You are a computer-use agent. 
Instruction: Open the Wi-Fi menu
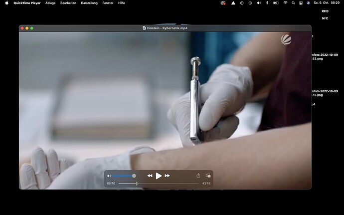(x=285, y=3)
